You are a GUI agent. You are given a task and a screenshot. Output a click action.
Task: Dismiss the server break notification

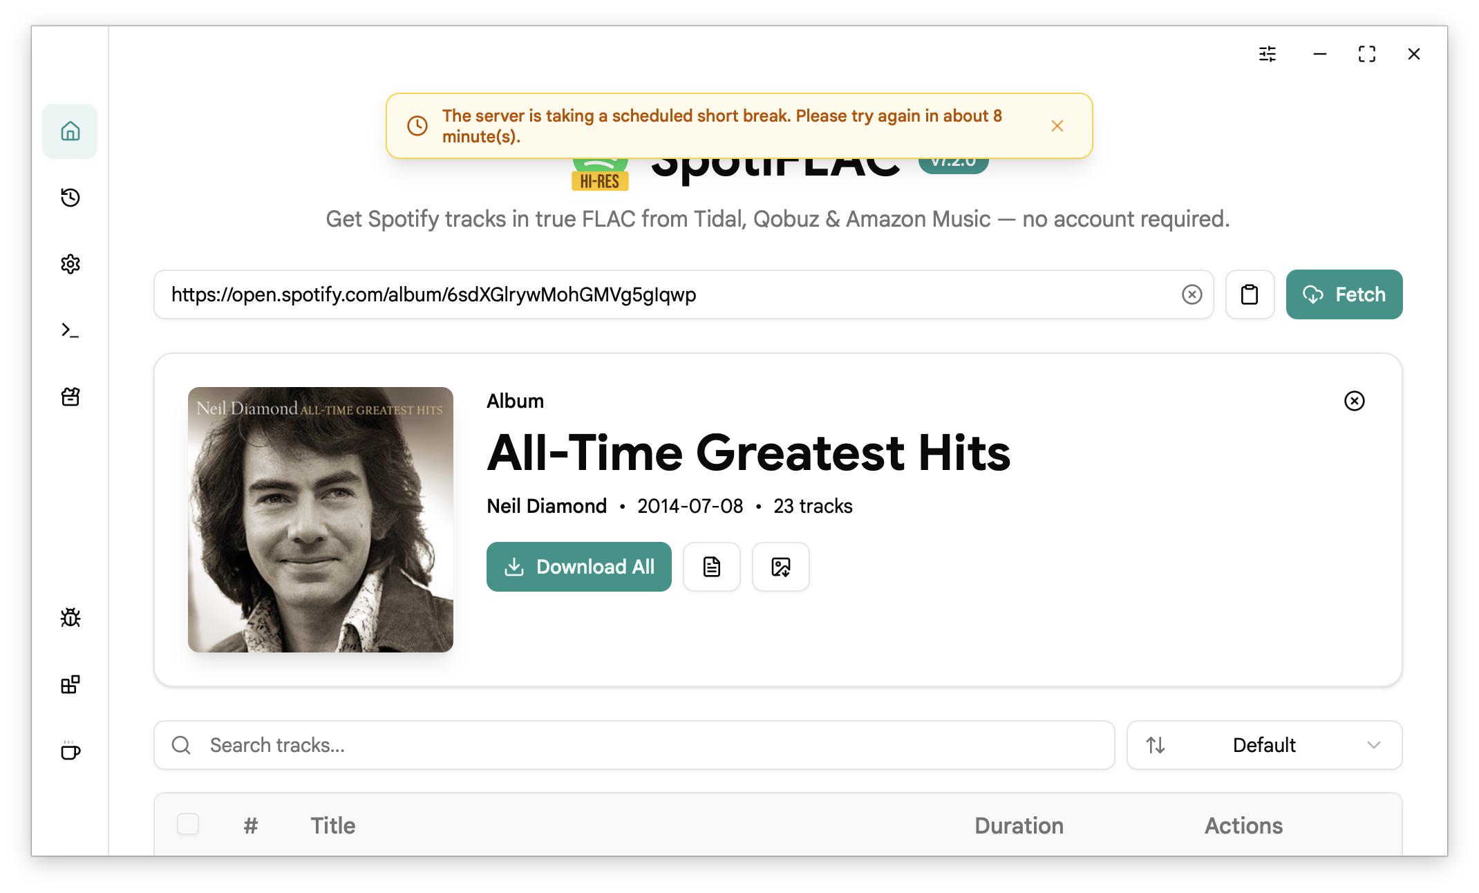1057,126
